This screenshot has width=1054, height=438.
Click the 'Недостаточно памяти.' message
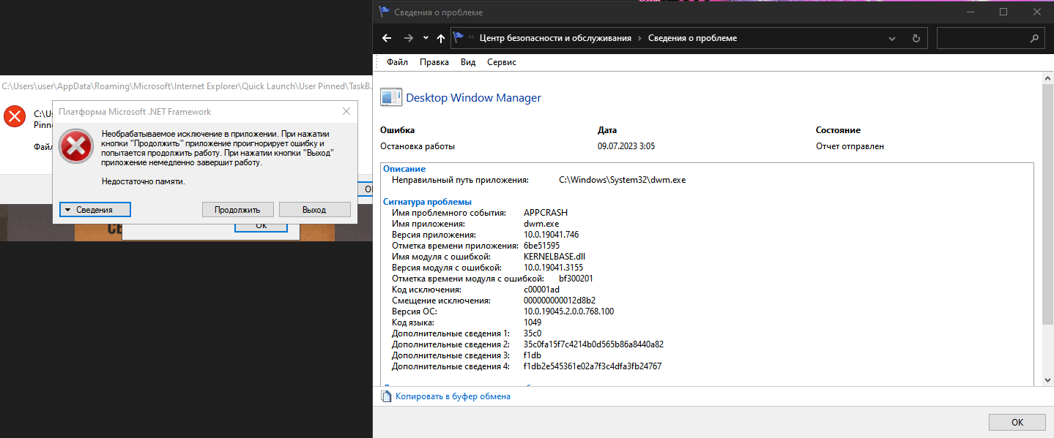tap(144, 181)
